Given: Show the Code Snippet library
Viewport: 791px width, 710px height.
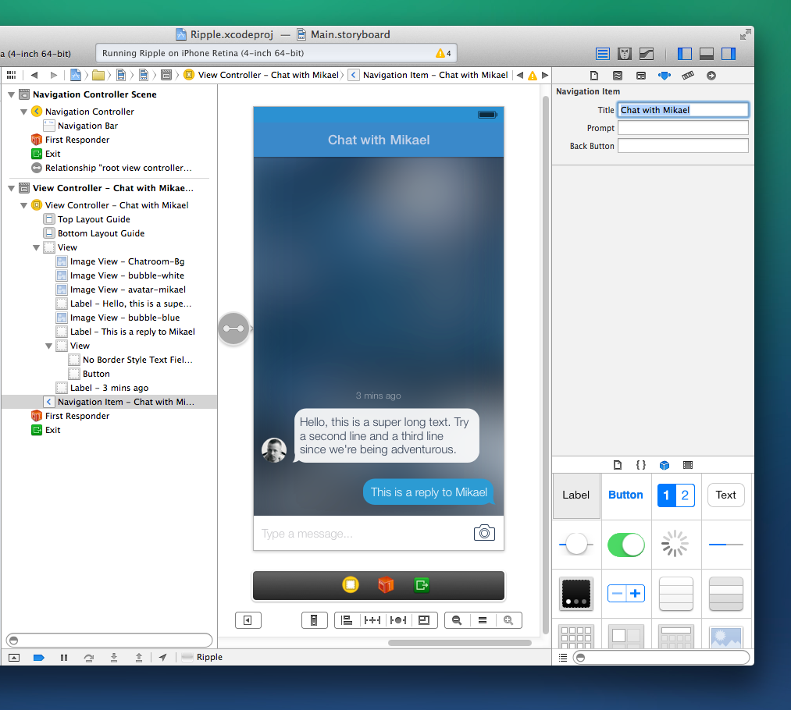Looking at the screenshot, I should tap(640, 465).
